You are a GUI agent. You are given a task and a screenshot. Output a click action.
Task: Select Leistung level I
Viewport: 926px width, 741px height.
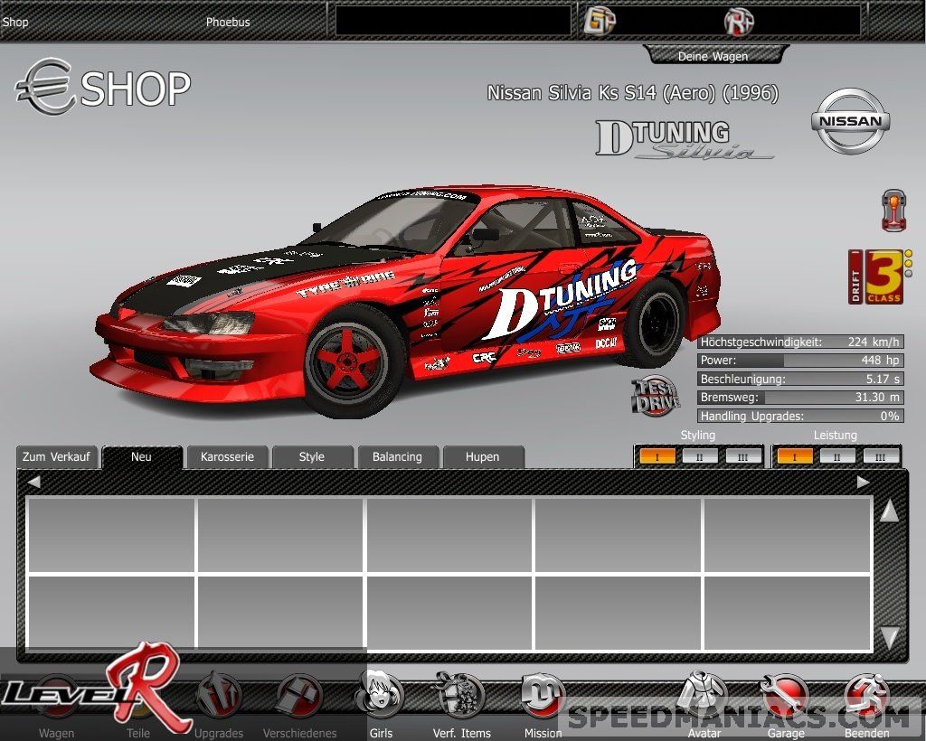pyautogui.click(x=794, y=456)
